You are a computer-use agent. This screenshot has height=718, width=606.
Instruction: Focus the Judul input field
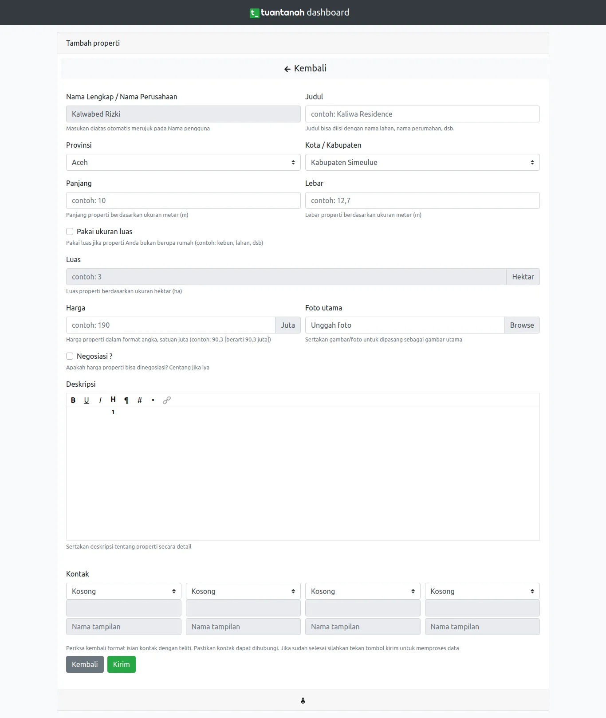pos(422,114)
